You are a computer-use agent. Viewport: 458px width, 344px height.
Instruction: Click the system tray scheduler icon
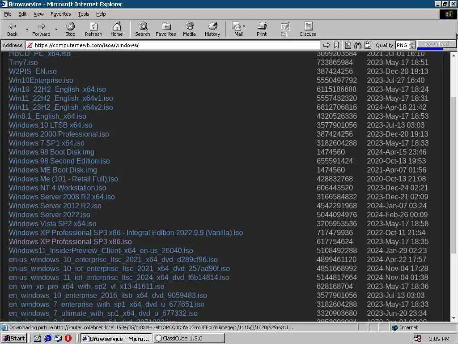tap(418, 339)
